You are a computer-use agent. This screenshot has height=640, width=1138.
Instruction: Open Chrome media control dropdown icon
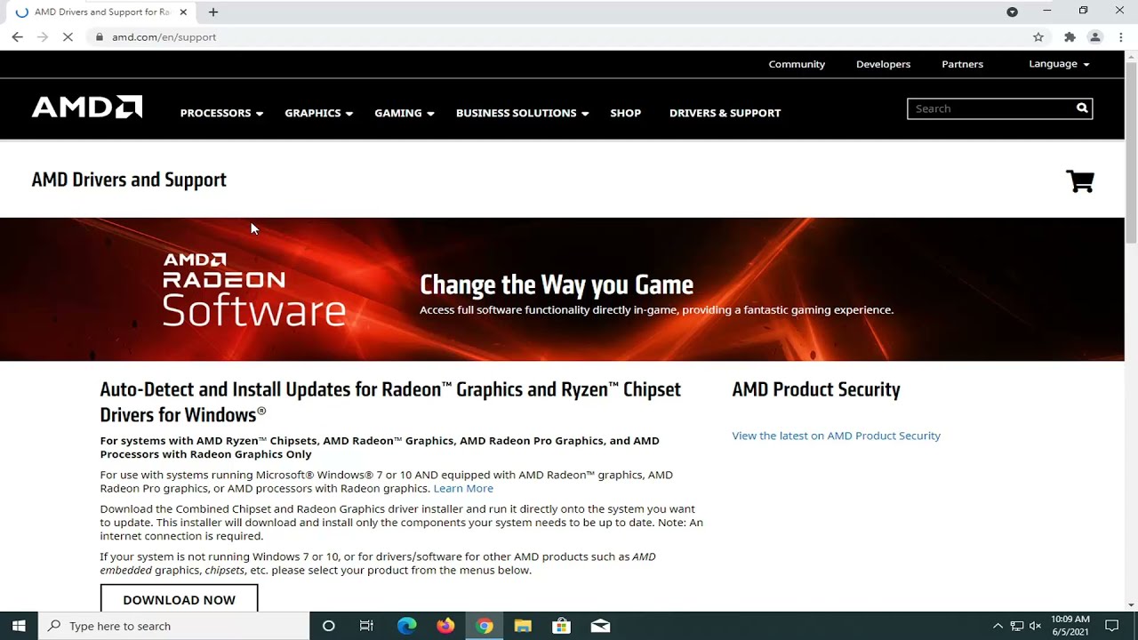(x=1012, y=12)
